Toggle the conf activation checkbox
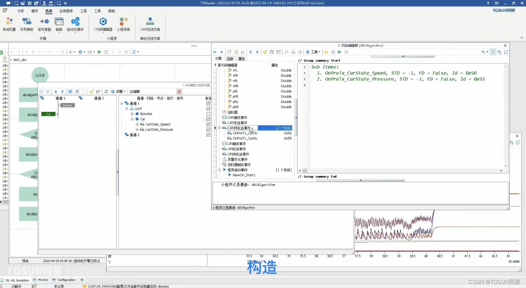This screenshot has height=288, width=526. [208, 109]
